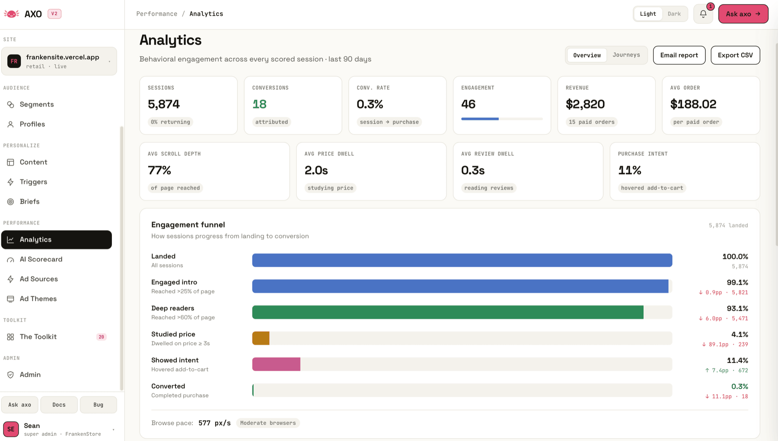Open notifications with the bell icon
Image resolution: width=778 pixels, height=441 pixels.
coord(703,14)
